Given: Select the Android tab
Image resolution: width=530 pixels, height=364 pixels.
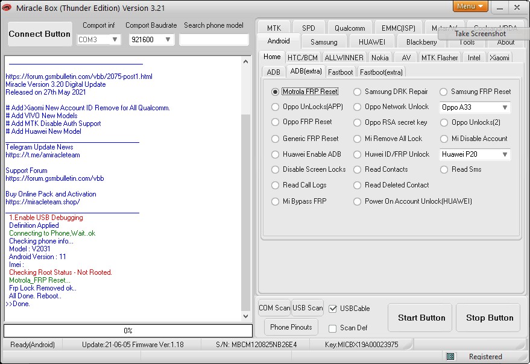Looking at the screenshot, I should pos(279,41).
